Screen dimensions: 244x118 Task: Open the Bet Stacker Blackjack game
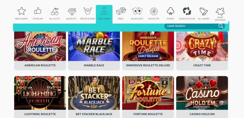94,97
